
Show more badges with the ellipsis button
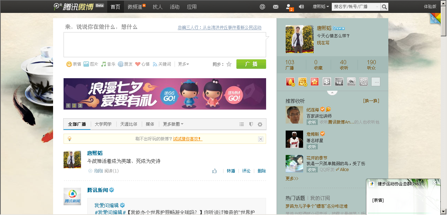(376, 82)
